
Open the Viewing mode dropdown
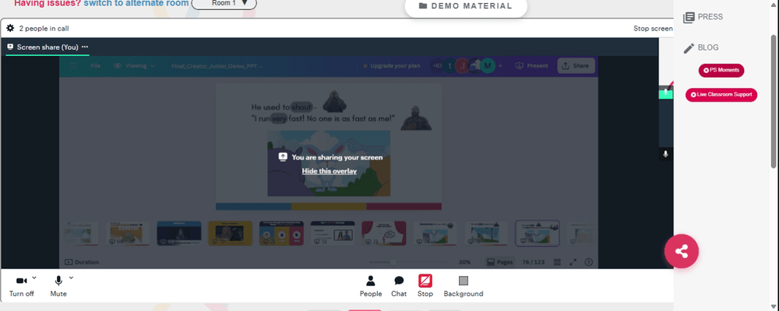135,65
